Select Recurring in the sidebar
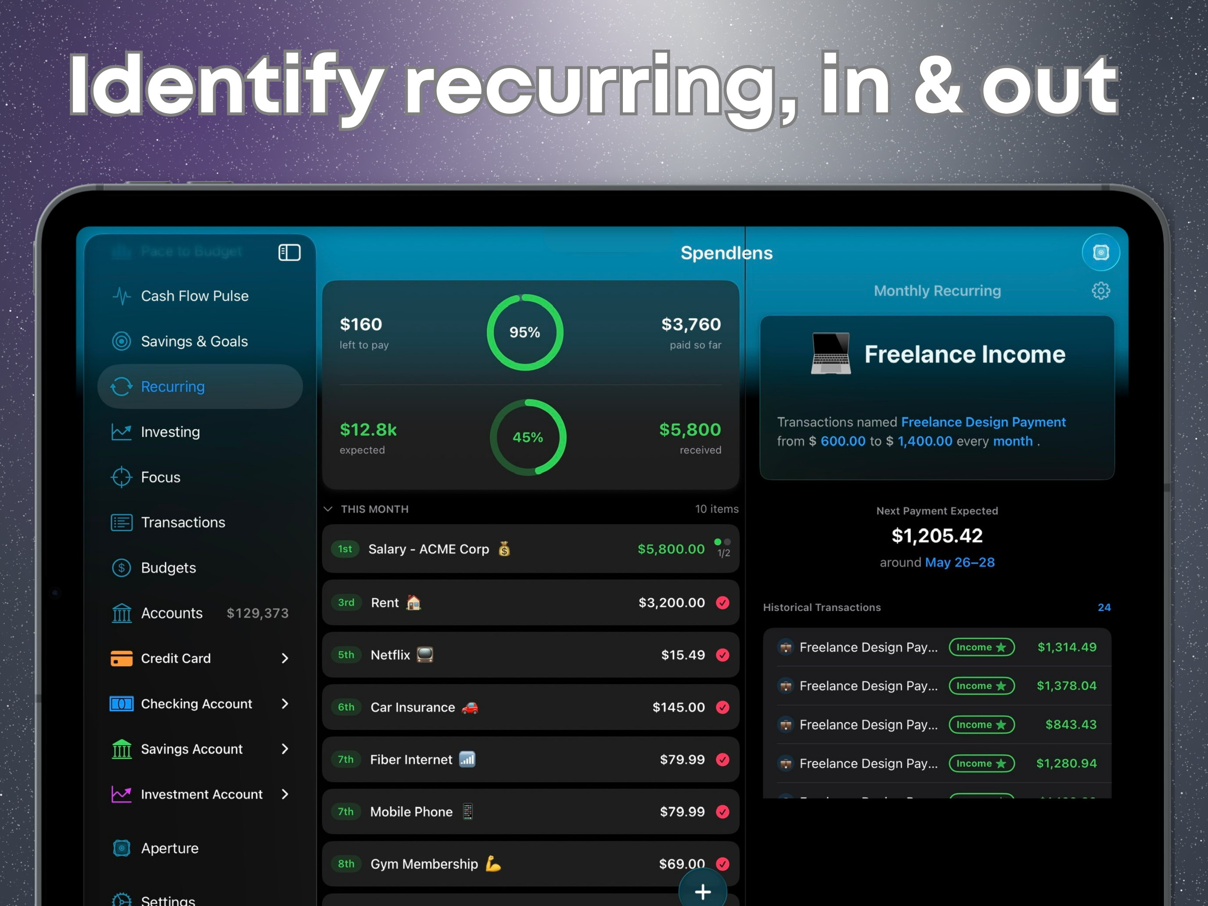The height and width of the screenshot is (906, 1208). click(200, 387)
